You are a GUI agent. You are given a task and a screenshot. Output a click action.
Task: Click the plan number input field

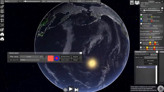[42, 57]
